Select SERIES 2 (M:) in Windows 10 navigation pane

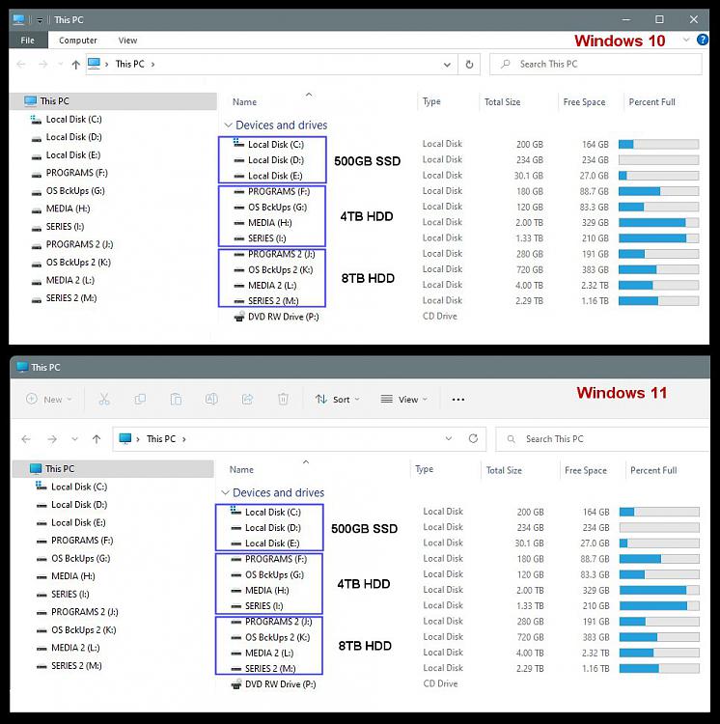[x=71, y=298]
